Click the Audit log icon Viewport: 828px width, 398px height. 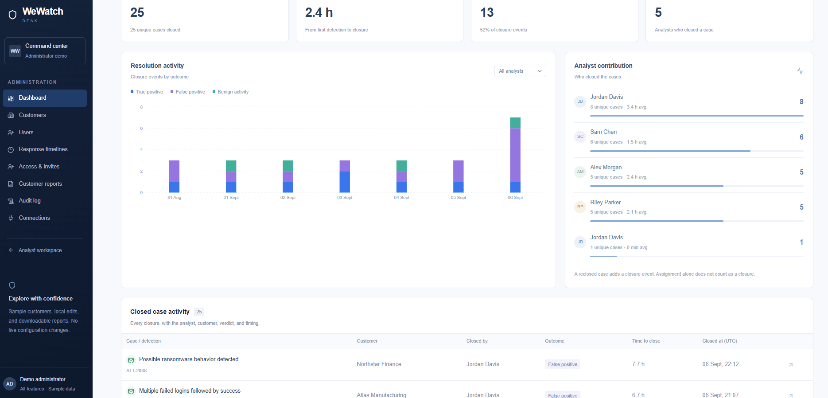tap(11, 201)
